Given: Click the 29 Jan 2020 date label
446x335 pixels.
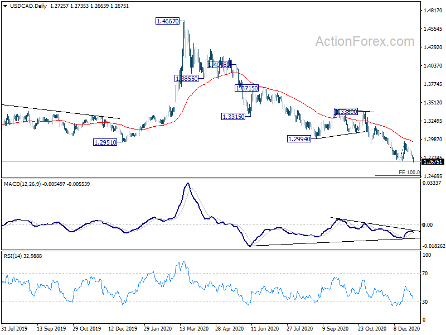Looking at the screenshot, I should [x=158, y=328].
